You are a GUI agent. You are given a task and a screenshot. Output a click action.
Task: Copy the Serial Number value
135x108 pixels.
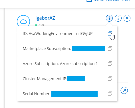110,94
